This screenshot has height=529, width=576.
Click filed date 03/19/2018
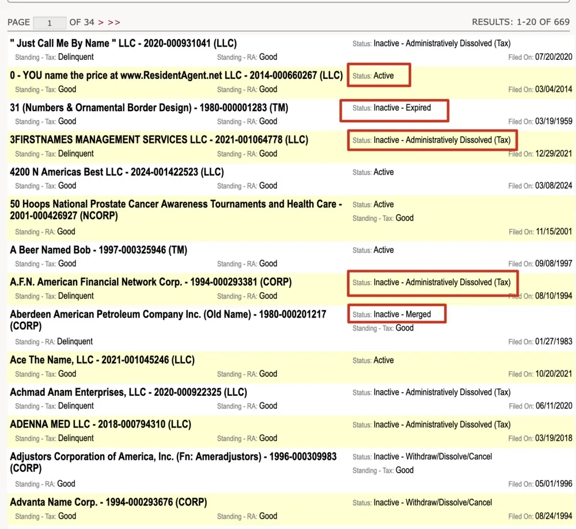point(554,438)
